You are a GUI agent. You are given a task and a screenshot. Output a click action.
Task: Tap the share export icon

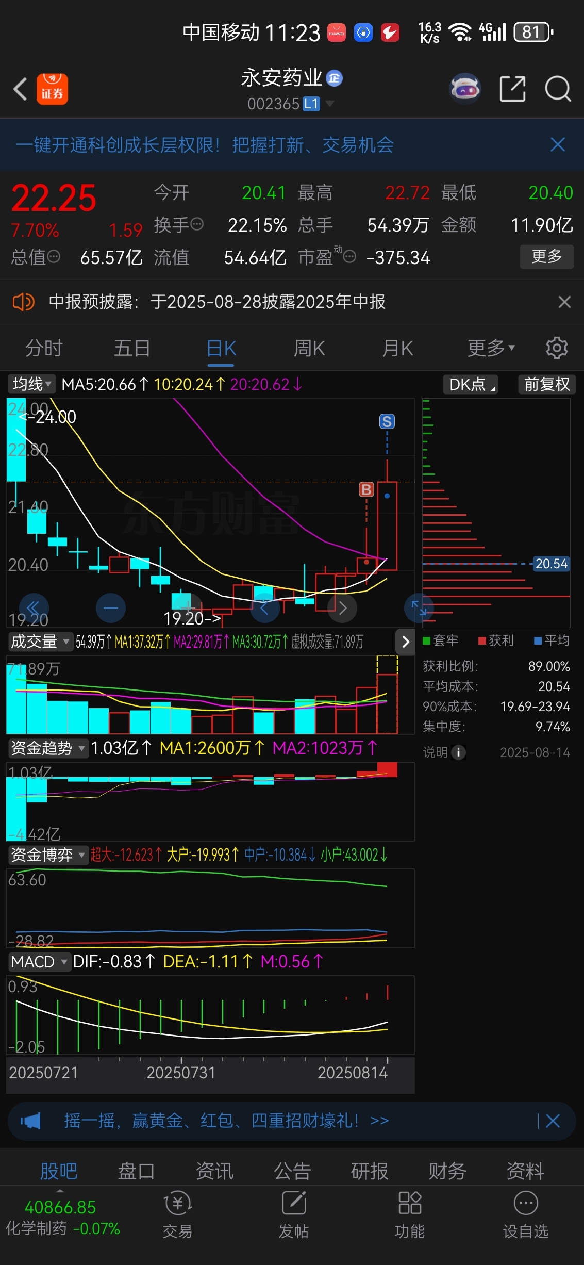(513, 89)
